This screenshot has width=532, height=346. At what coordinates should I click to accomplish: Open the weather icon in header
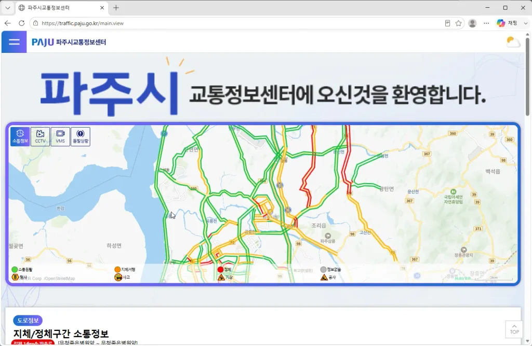[513, 42]
